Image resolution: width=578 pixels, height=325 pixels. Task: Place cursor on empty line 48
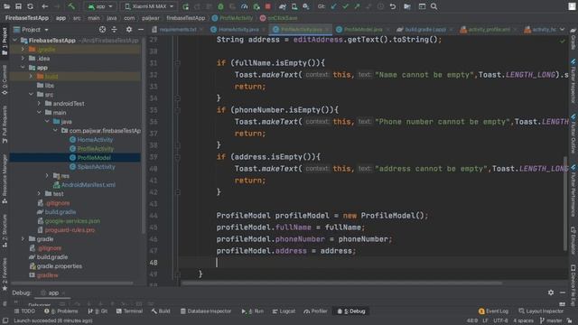click(372, 263)
